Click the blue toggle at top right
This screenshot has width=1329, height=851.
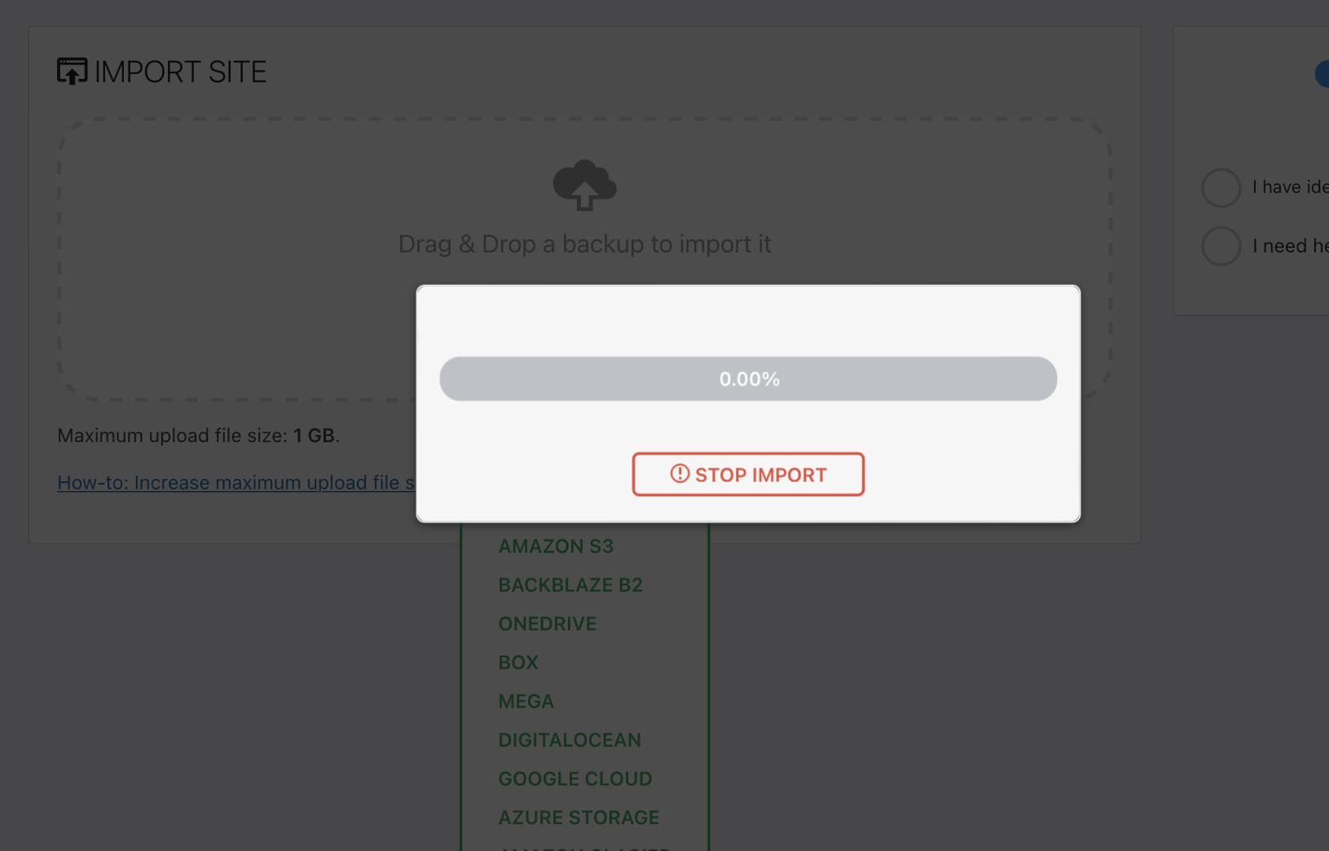pyautogui.click(x=1322, y=74)
